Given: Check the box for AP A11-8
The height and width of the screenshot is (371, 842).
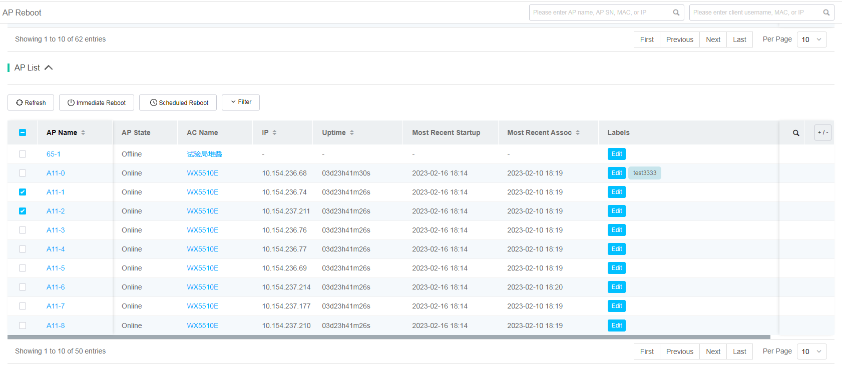Looking at the screenshot, I should point(23,325).
